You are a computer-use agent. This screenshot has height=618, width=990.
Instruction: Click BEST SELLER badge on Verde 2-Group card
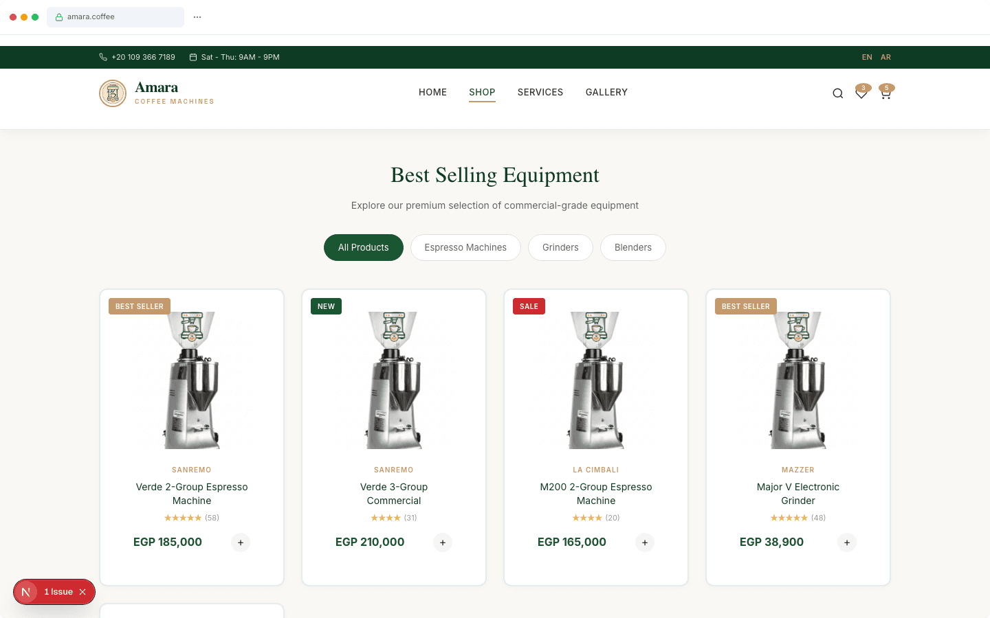click(140, 306)
